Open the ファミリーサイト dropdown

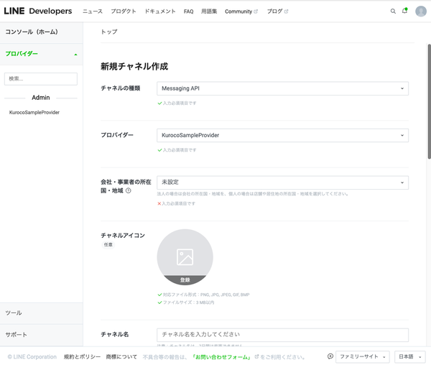tap(363, 357)
